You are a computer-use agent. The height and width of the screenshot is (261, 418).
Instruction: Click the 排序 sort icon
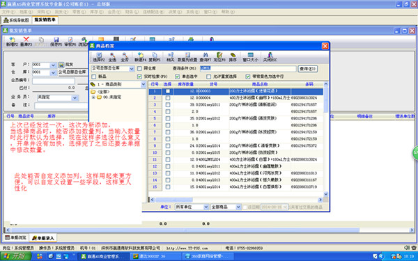point(233,57)
